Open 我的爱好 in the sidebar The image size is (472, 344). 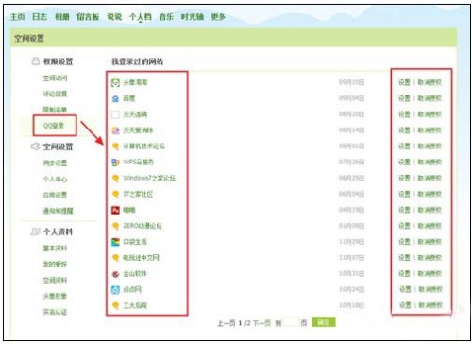pyautogui.click(x=55, y=264)
